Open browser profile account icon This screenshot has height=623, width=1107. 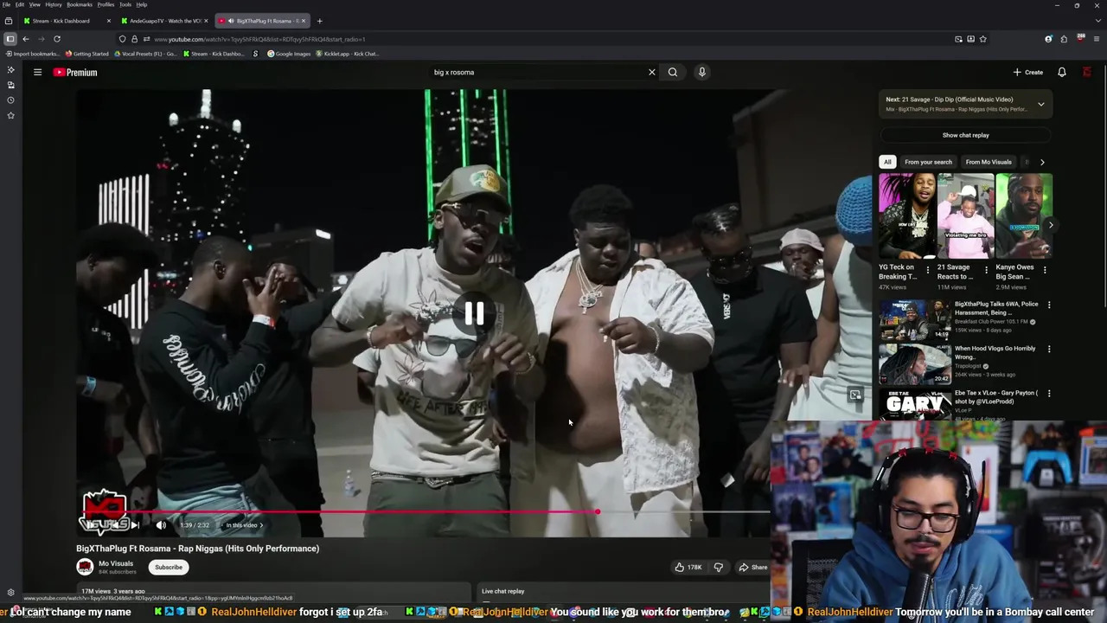point(1048,39)
